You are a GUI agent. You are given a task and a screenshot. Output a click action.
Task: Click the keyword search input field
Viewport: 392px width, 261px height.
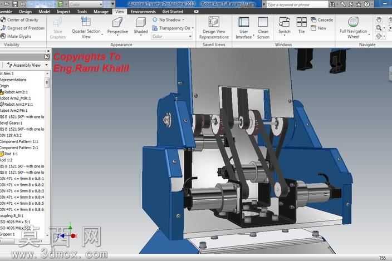(x=296, y=4)
